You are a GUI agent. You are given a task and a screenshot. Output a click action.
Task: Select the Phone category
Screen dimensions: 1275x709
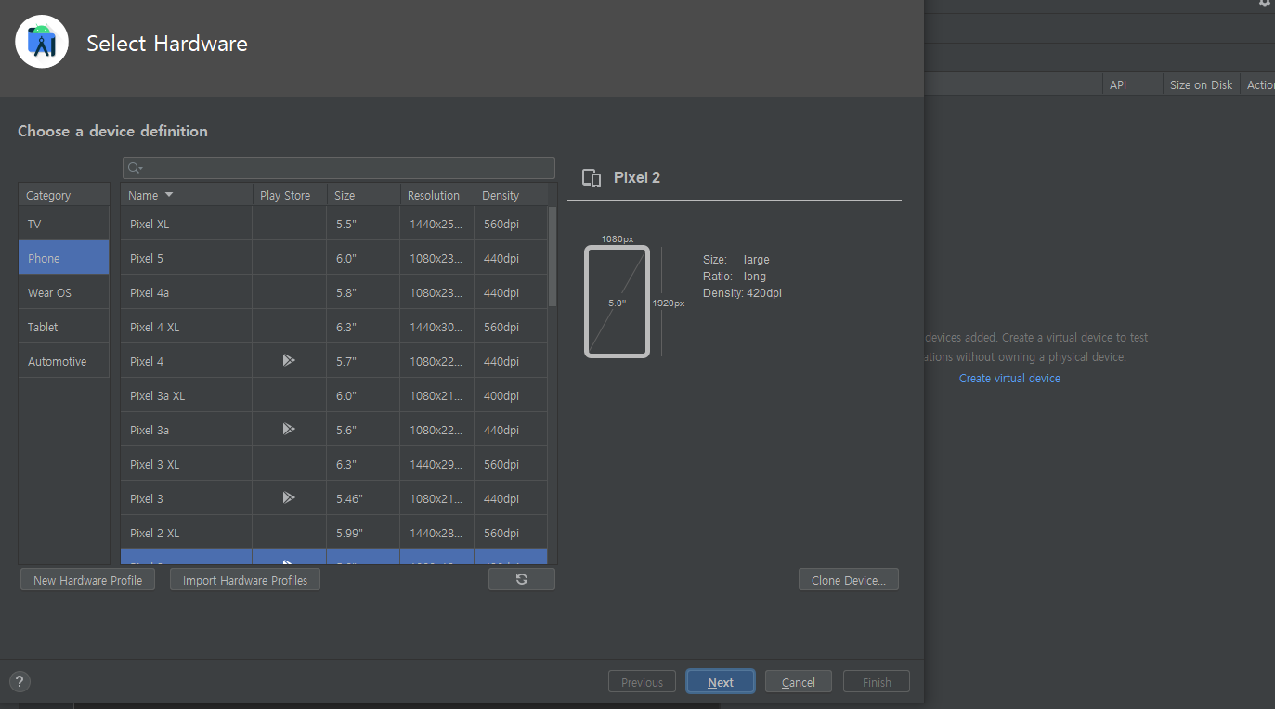(x=64, y=258)
